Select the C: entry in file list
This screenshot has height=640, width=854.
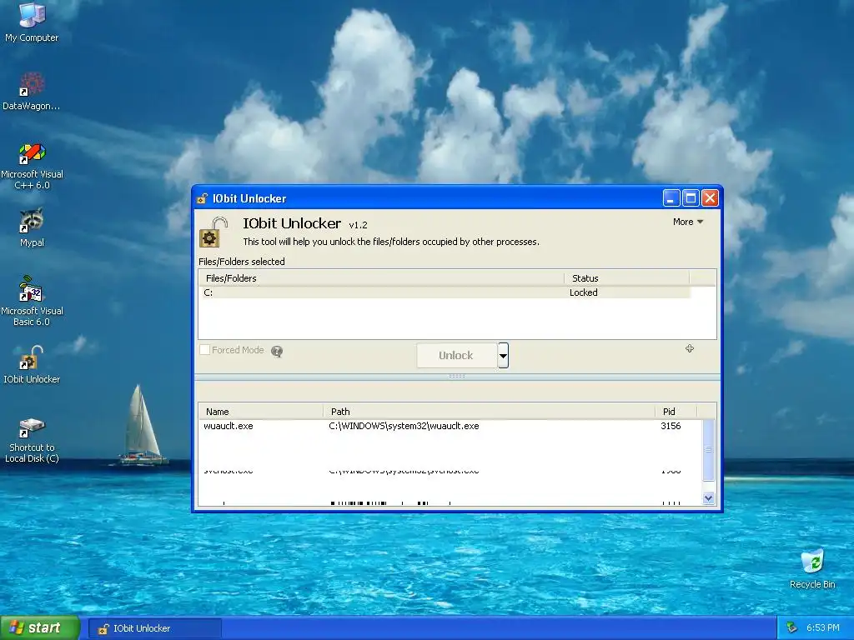tap(208, 292)
